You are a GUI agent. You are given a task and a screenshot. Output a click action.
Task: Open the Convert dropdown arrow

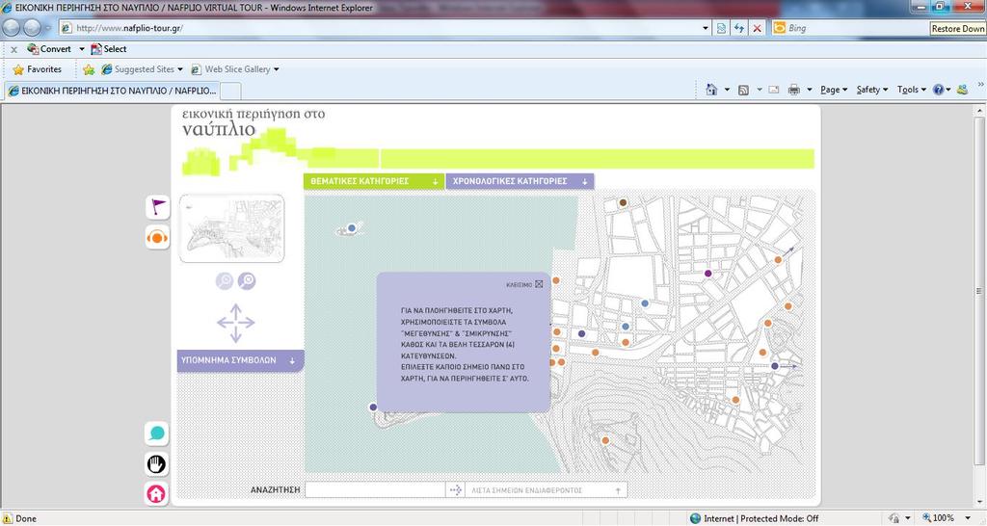coord(81,49)
